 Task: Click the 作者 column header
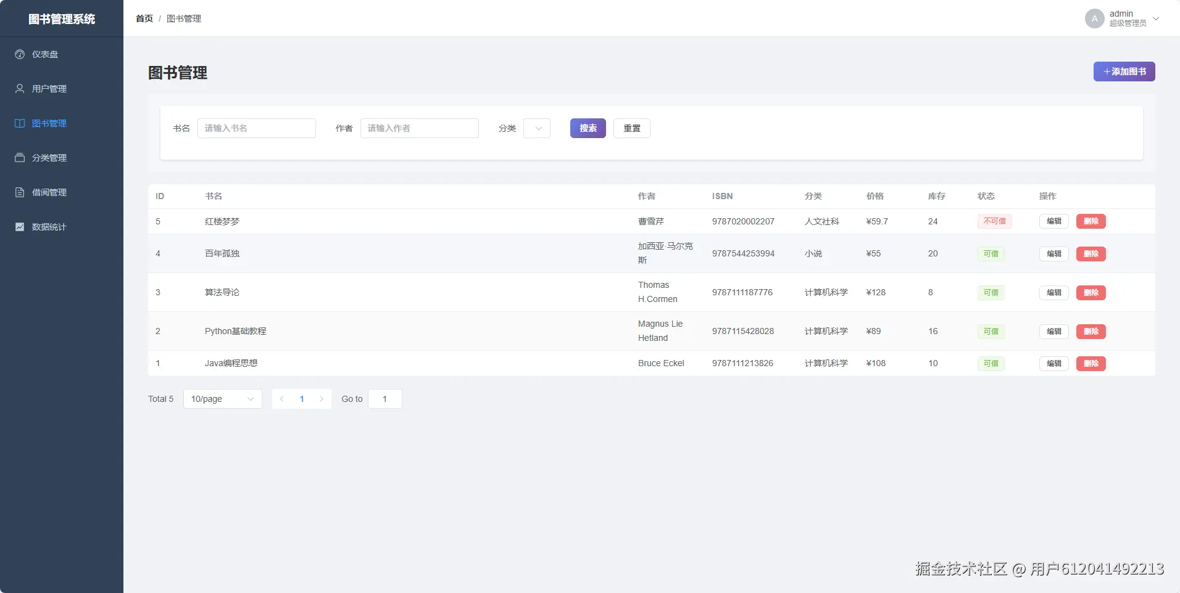[x=647, y=196]
